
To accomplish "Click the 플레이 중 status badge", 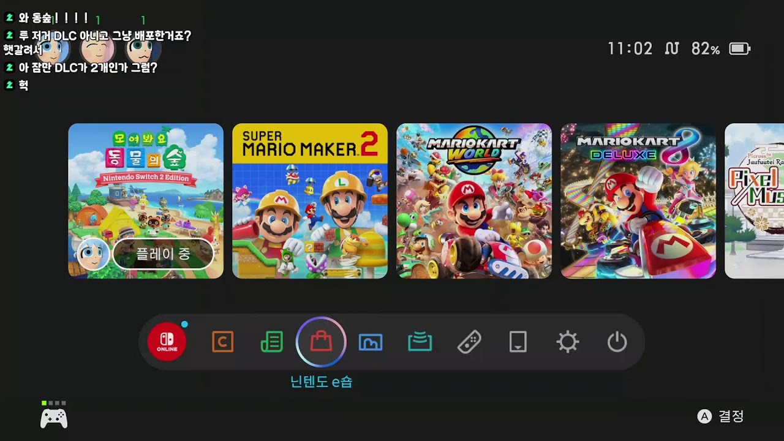I will [163, 254].
